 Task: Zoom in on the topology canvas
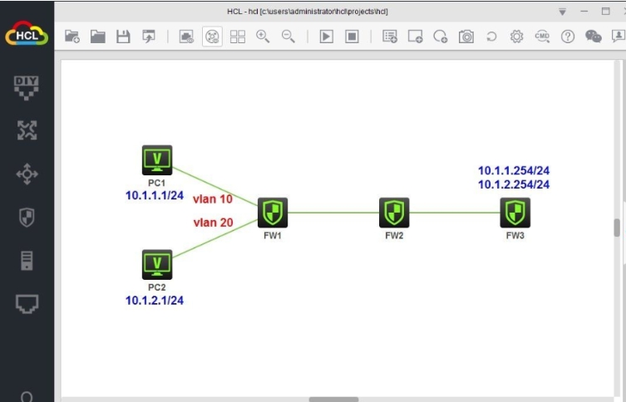click(x=263, y=37)
